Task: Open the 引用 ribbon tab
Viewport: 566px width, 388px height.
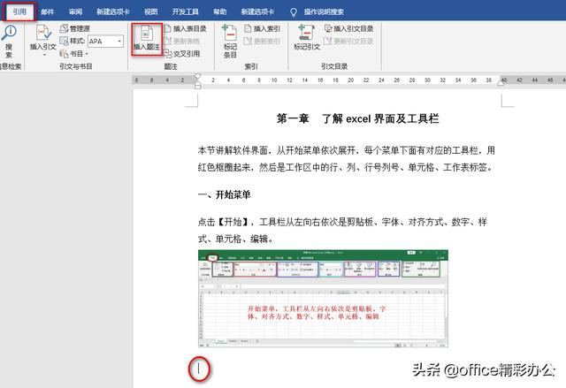Action: 19,11
